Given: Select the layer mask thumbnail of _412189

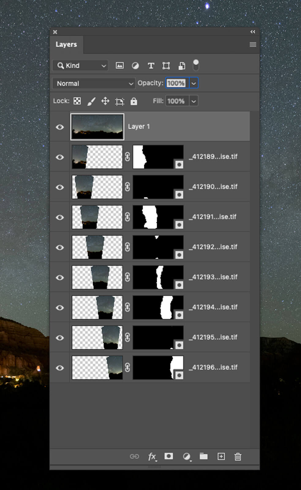Looking at the screenshot, I should (158, 157).
